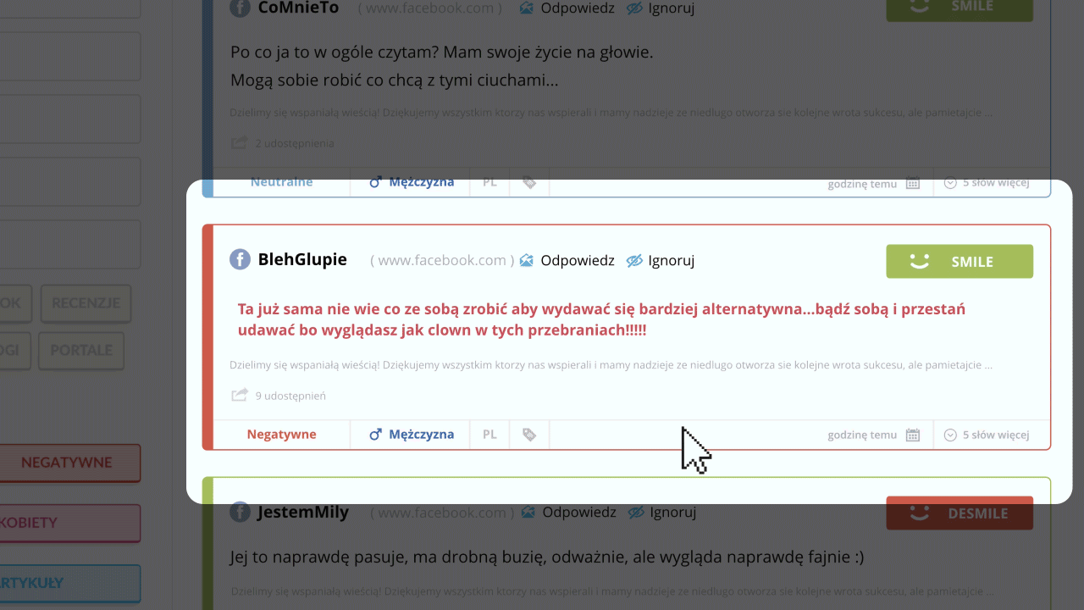The image size is (1084, 610).
Task: Click the calendar icon in BlehGlupie's post
Action: 912,435
